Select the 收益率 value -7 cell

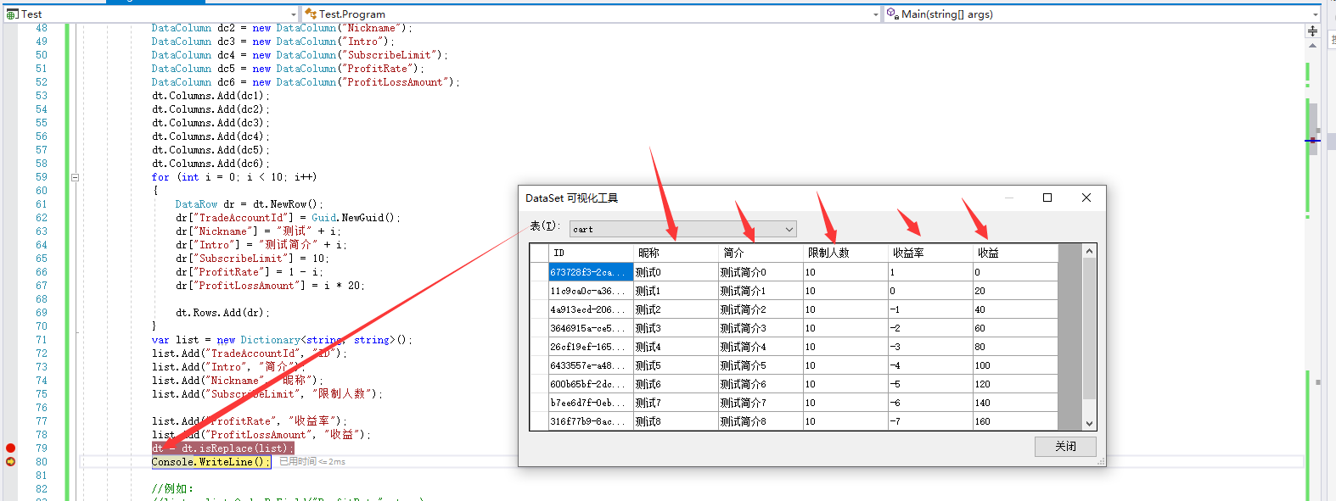tap(930, 421)
